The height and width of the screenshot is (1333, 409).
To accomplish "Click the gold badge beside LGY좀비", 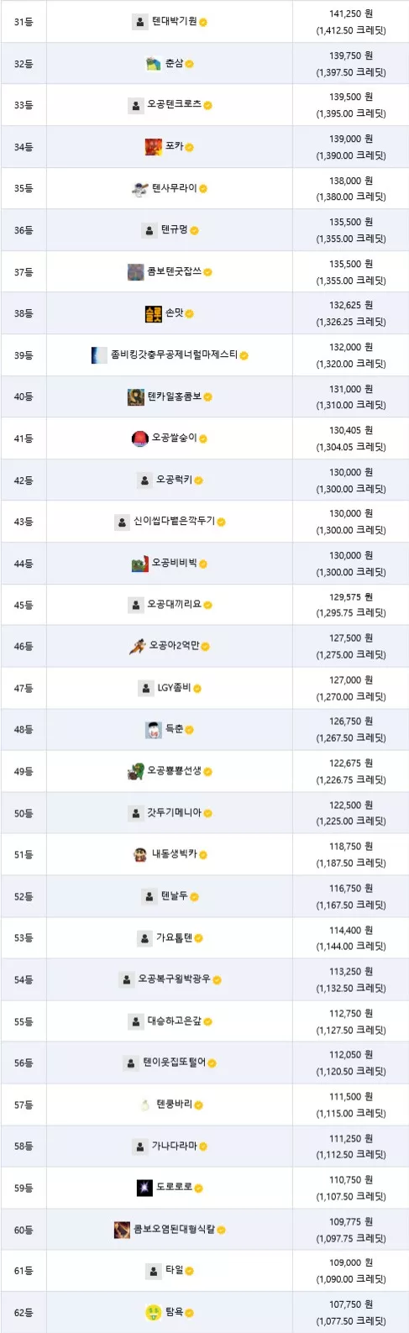I will tap(197, 689).
